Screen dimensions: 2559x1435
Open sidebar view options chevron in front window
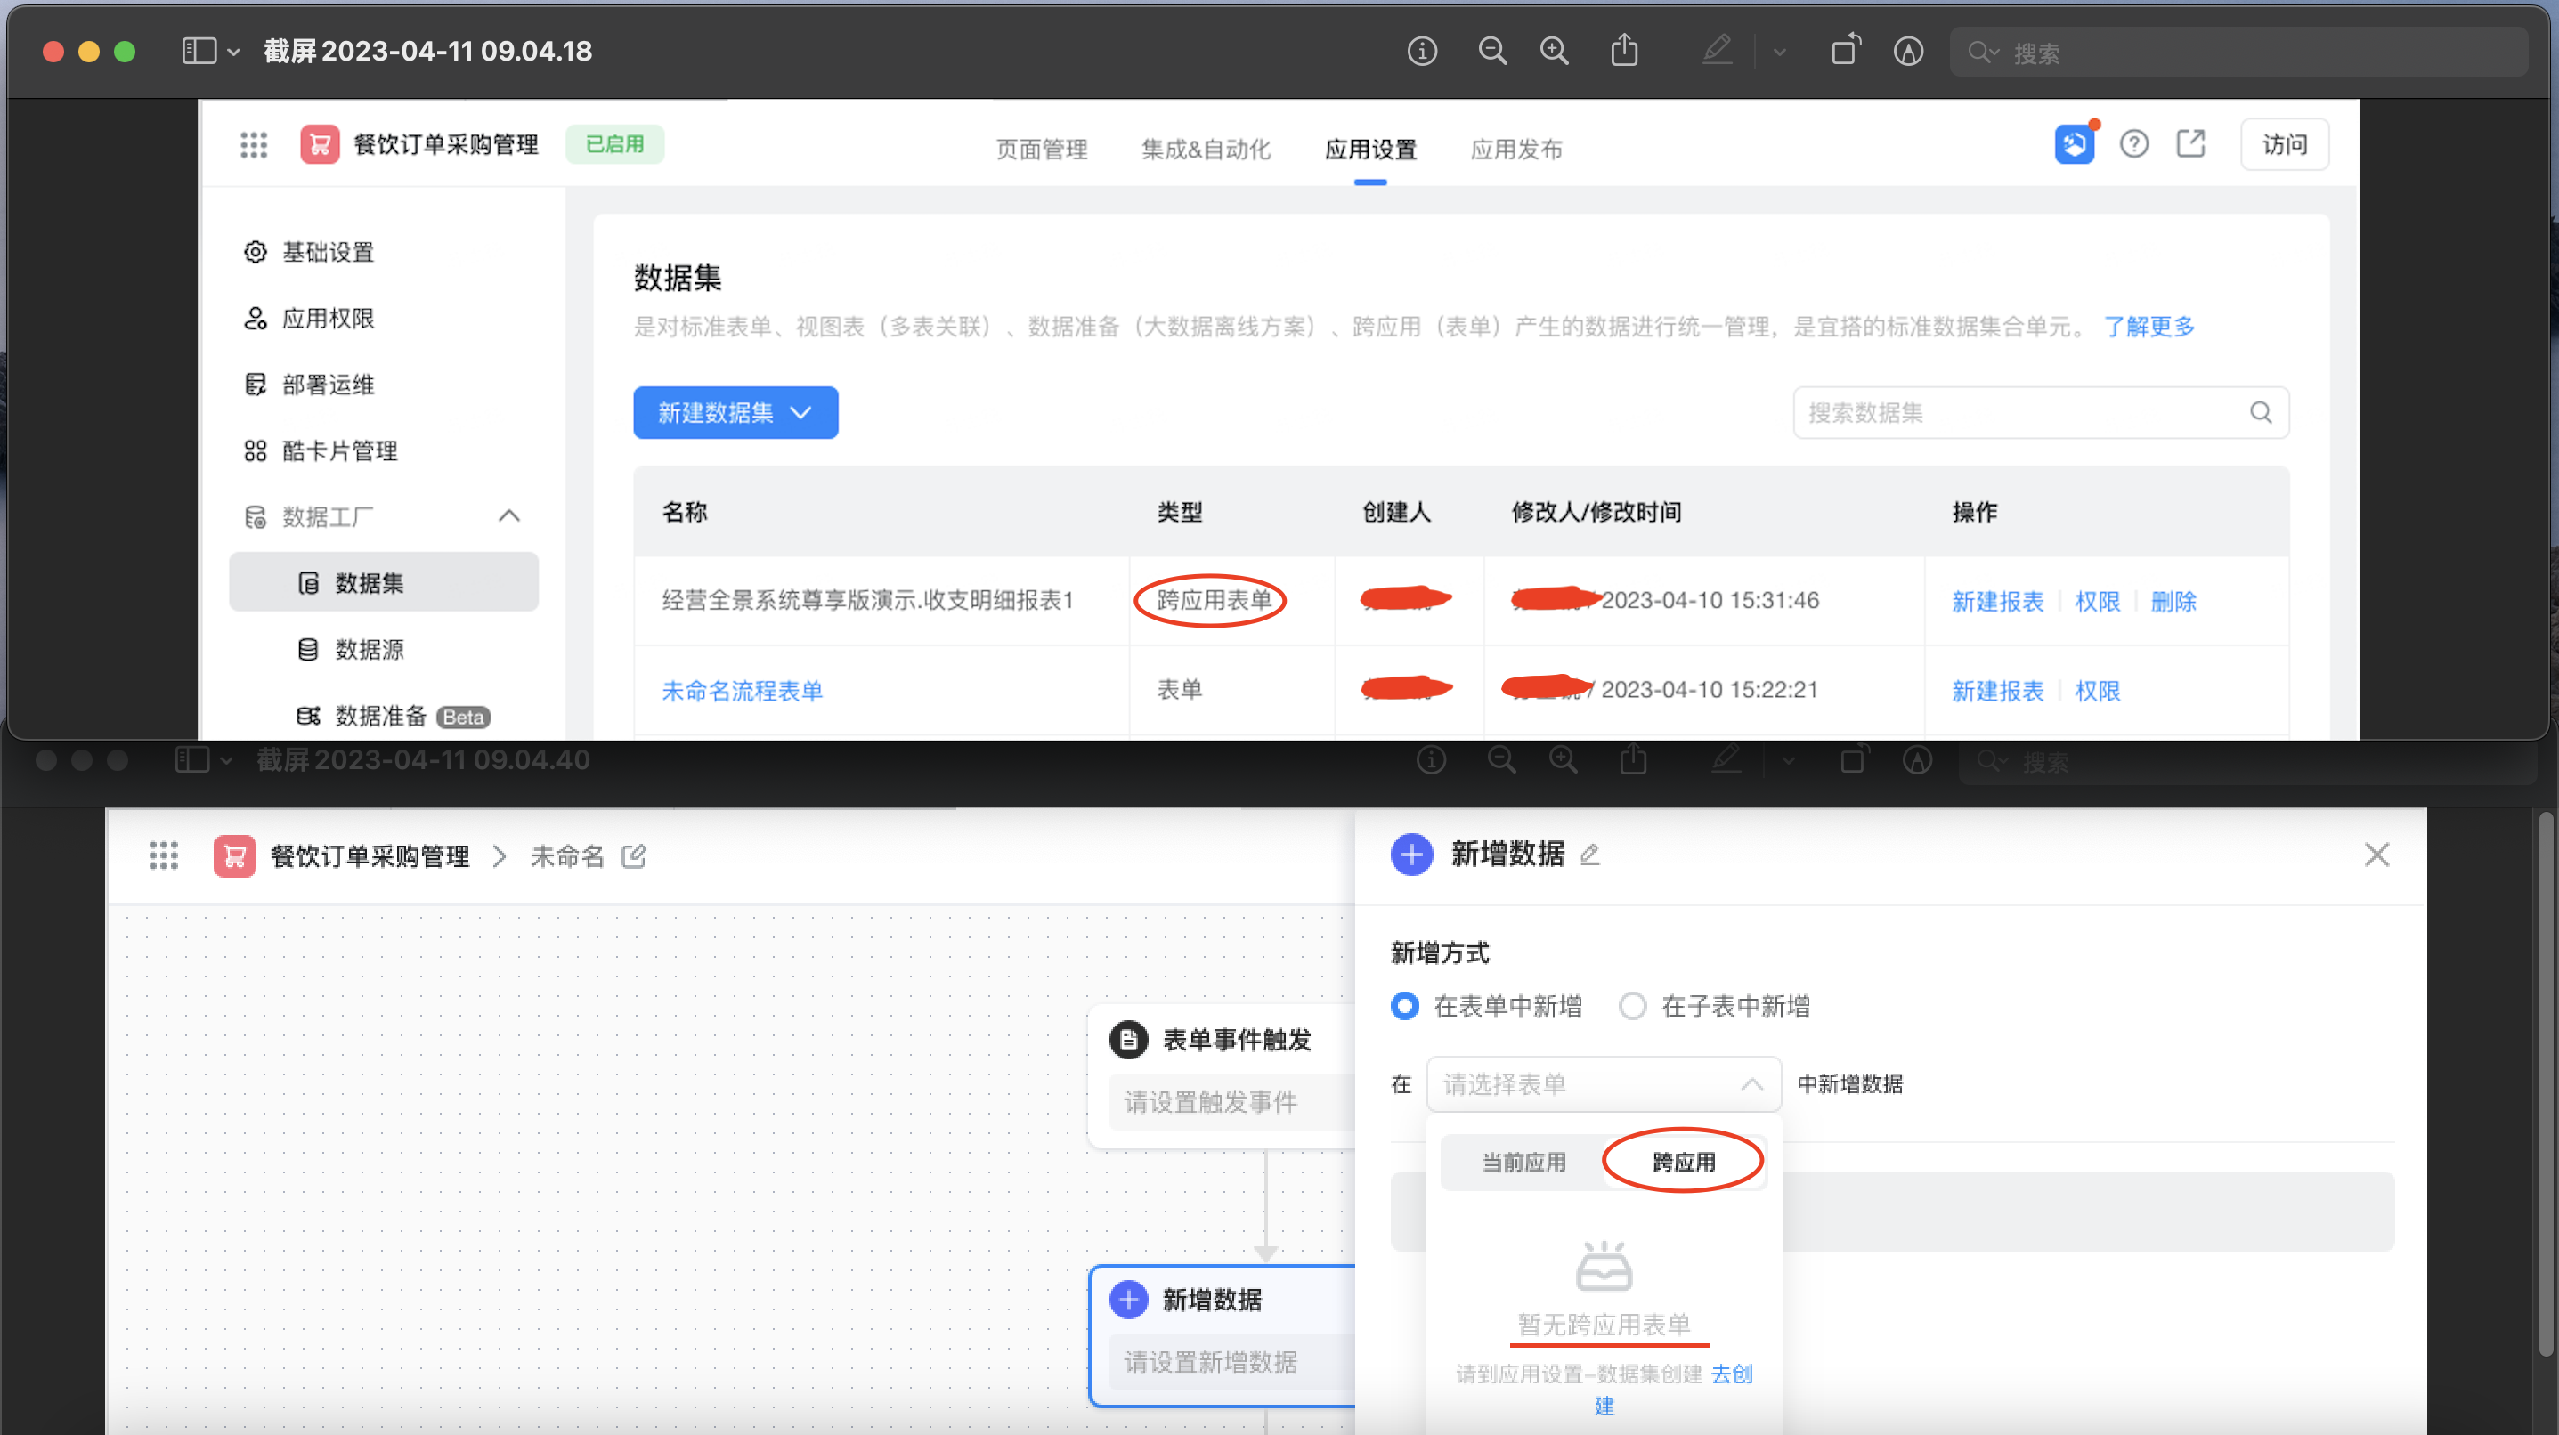coord(234,52)
